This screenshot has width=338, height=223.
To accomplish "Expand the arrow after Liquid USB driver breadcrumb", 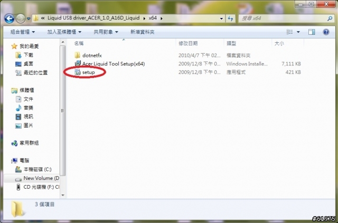I will pyautogui.click(x=144, y=18).
